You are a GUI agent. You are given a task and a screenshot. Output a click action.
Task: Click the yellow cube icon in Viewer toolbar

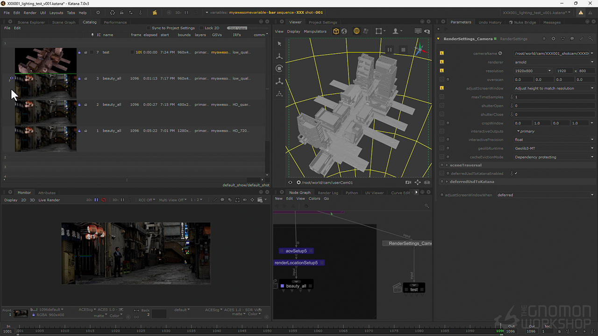coord(336,31)
